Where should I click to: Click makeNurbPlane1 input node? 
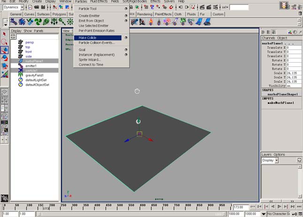[x=281, y=103]
